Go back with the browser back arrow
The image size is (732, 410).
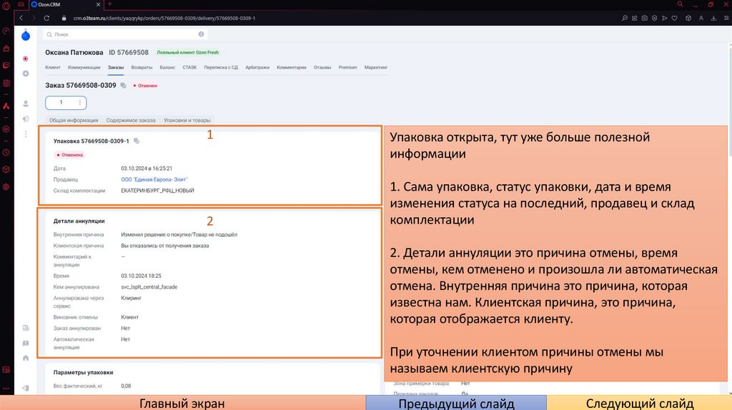tap(21, 18)
